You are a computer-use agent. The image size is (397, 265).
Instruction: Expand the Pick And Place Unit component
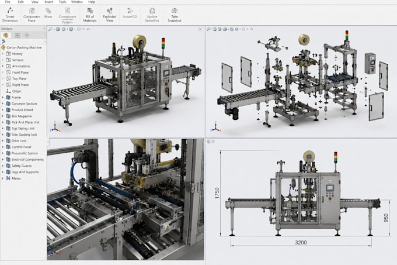tap(3, 122)
